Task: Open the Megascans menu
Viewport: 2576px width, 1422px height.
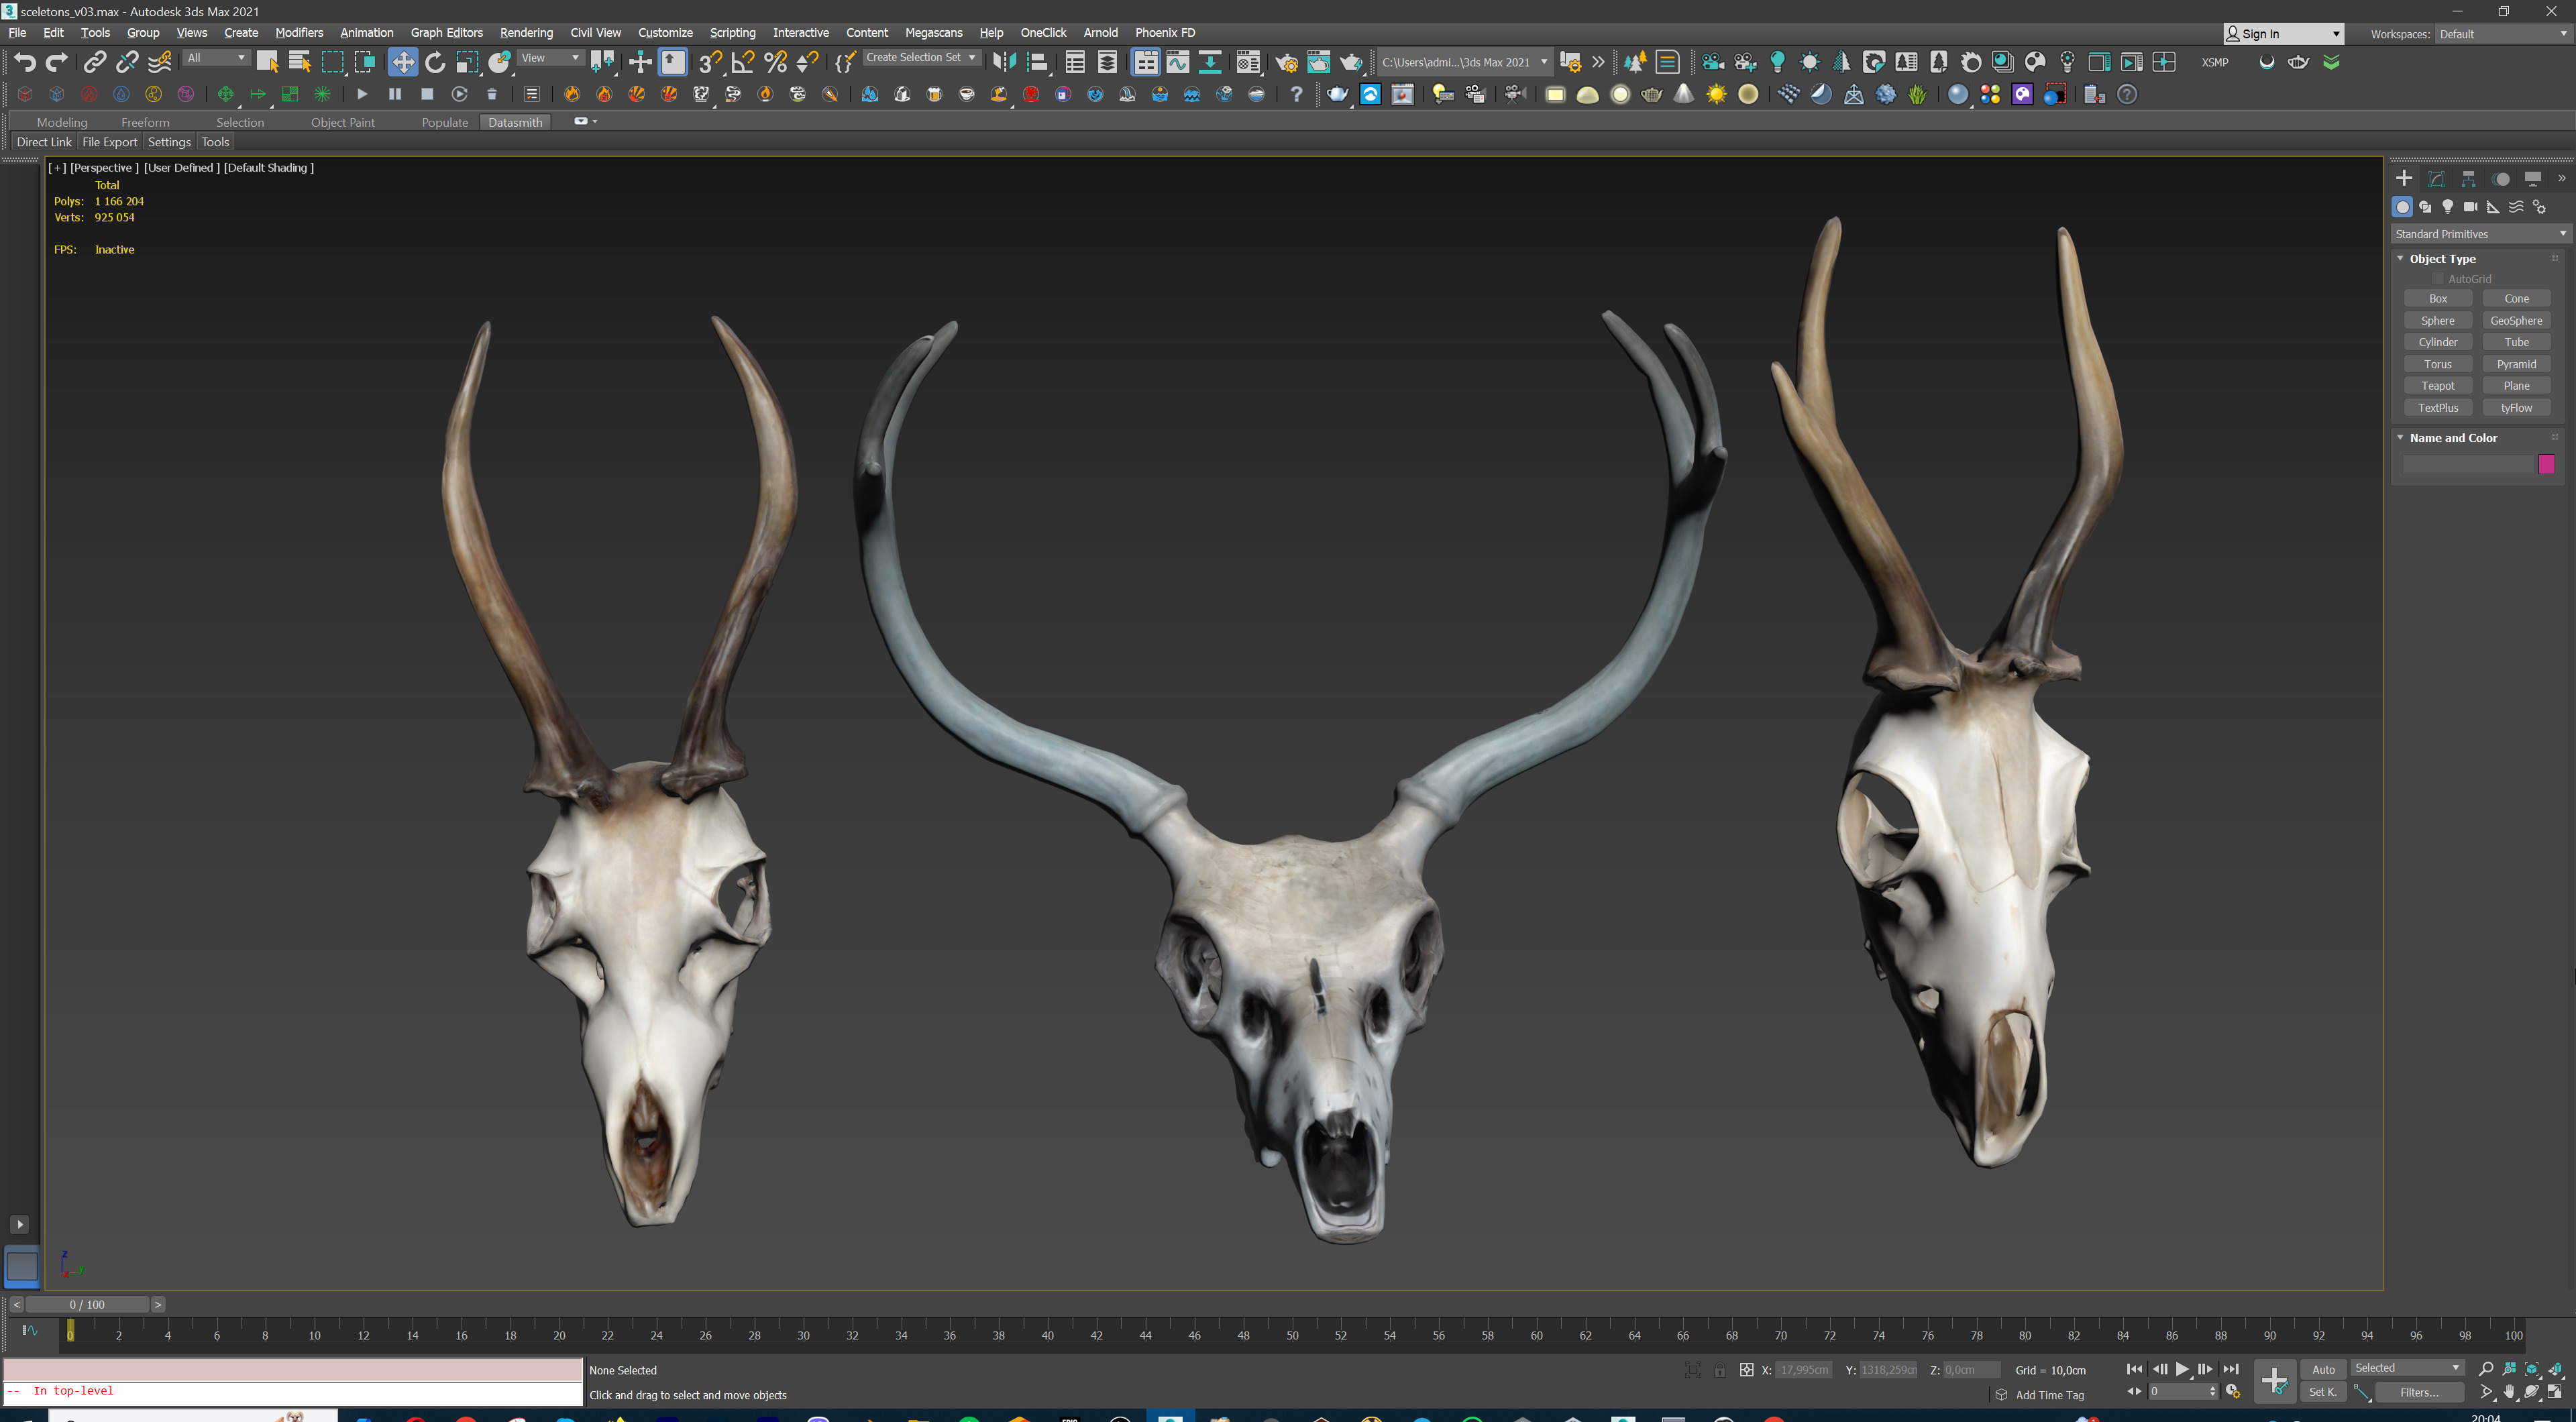Action: pos(933,33)
